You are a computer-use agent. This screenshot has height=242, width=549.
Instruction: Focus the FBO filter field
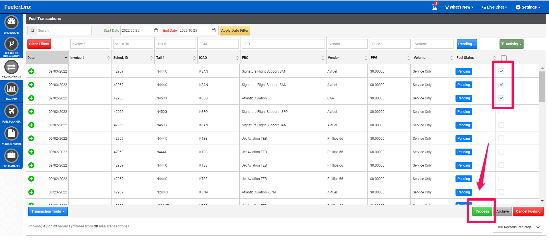[x=283, y=44]
